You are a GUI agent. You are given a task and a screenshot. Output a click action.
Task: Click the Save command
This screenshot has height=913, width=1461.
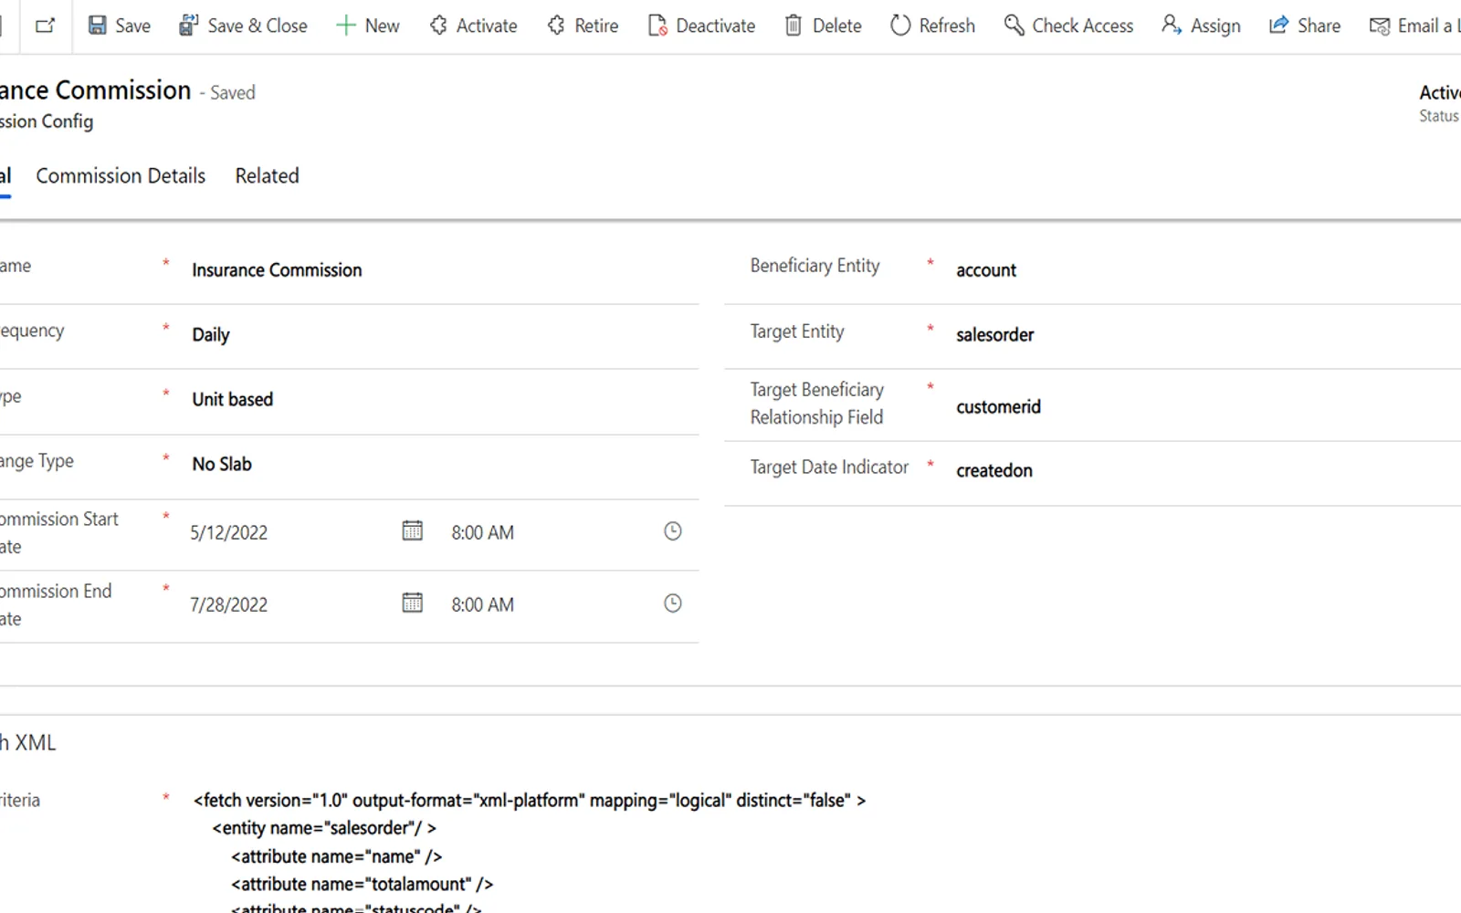pyautogui.click(x=119, y=26)
